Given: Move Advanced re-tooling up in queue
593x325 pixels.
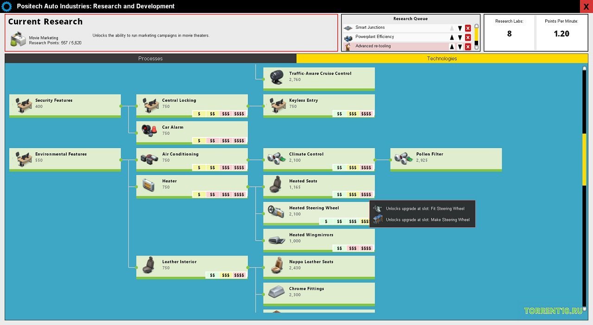Looking at the screenshot, I should [x=452, y=47].
